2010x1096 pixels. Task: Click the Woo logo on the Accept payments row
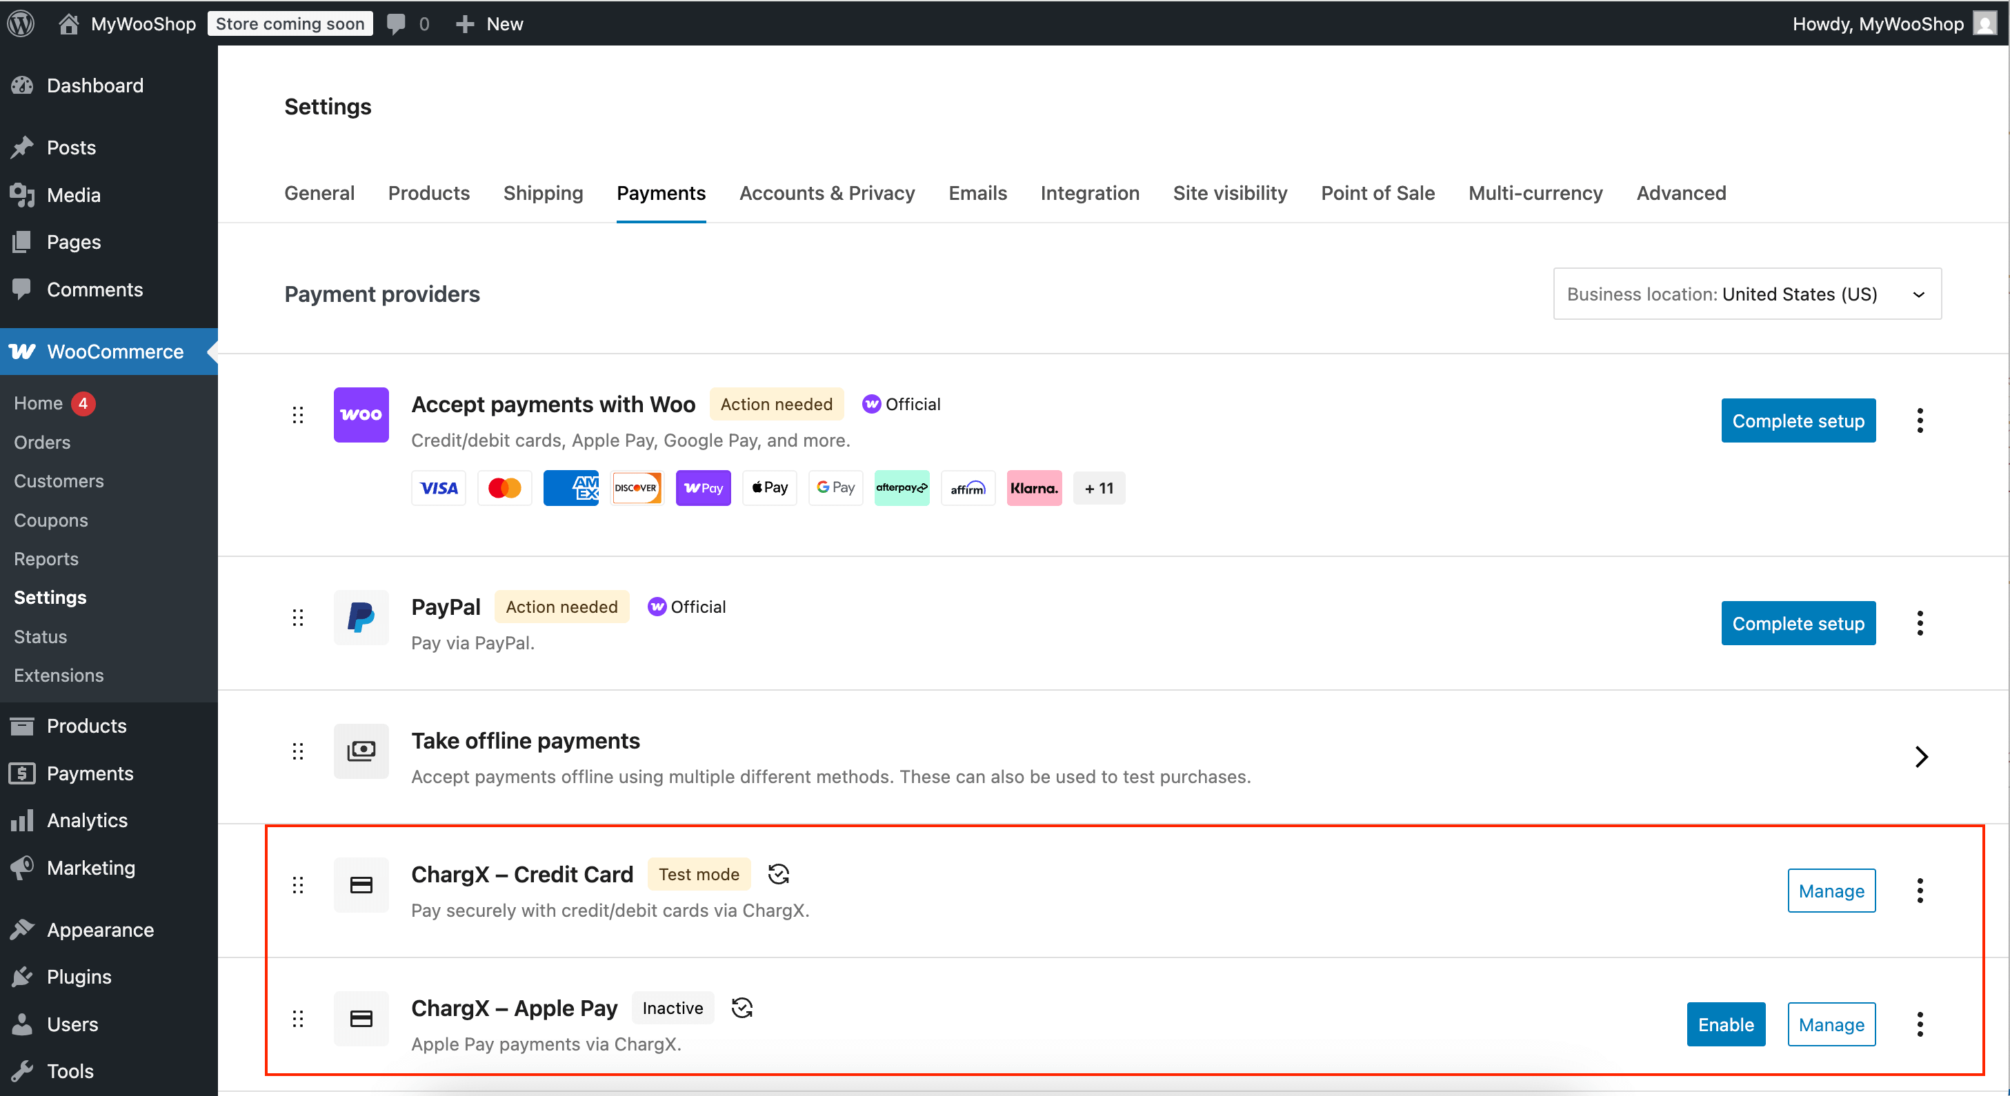pyautogui.click(x=361, y=415)
